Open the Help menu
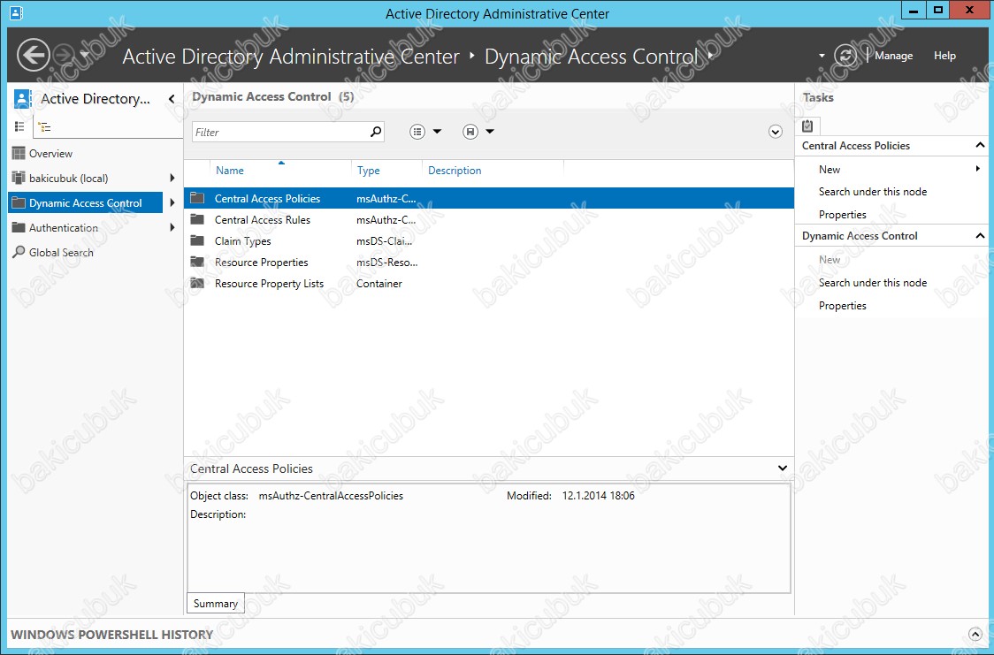 tap(944, 56)
